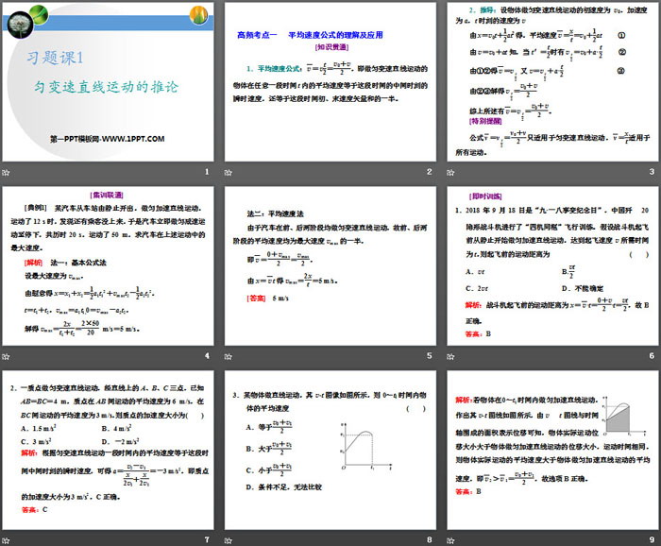Screen dimensions: 661x546
Task: Click the star icon under slide 3
Action: point(450,172)
